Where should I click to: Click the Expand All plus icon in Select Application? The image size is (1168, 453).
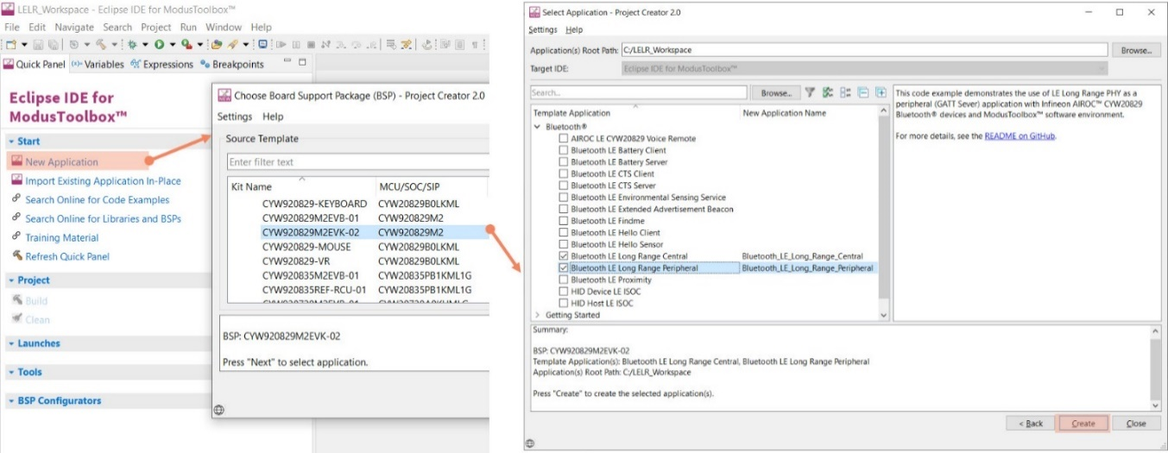coord(881,92)
